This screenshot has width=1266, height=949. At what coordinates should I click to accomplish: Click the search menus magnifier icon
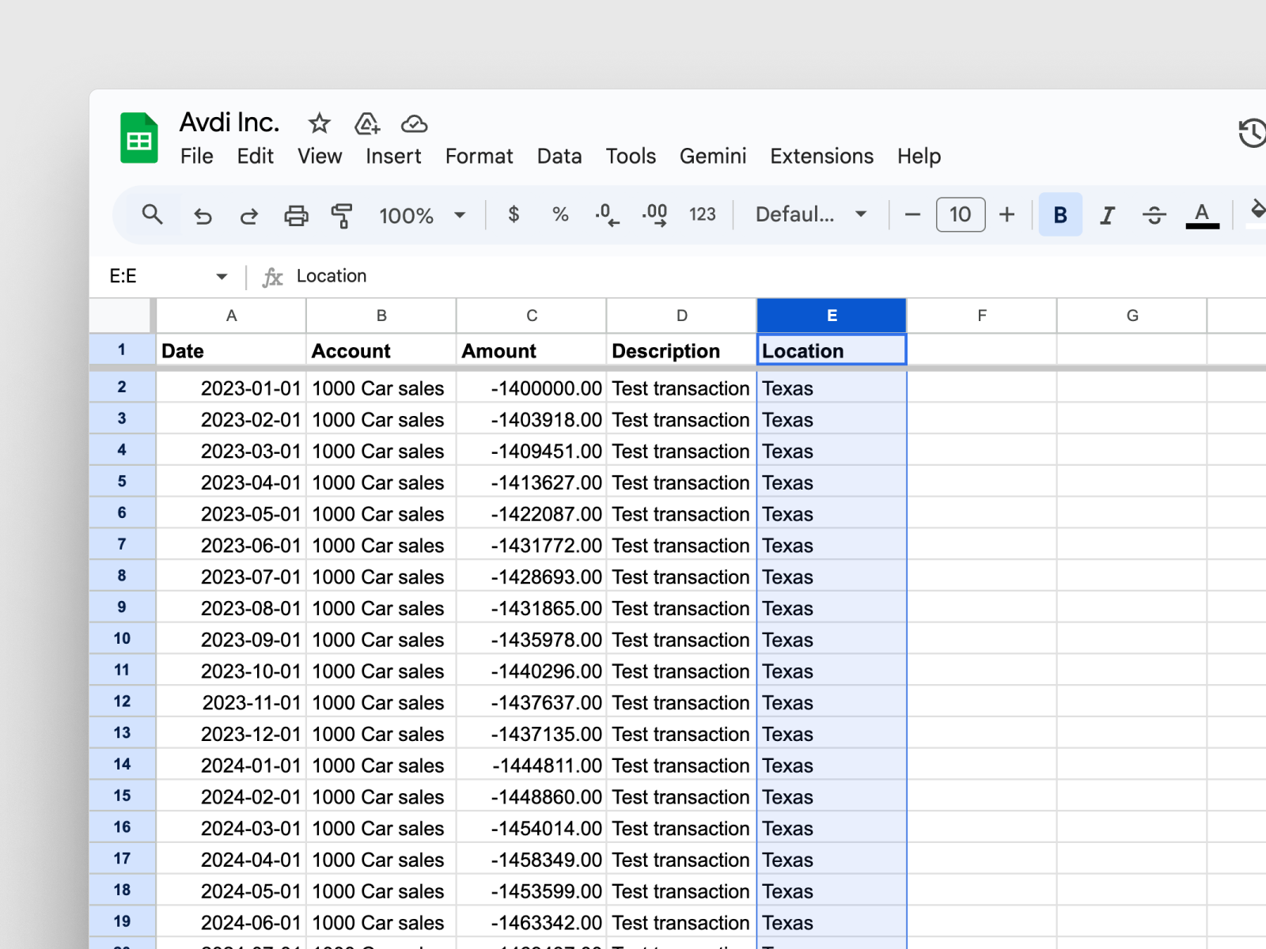pyautogui.click(x=152, y=215)
